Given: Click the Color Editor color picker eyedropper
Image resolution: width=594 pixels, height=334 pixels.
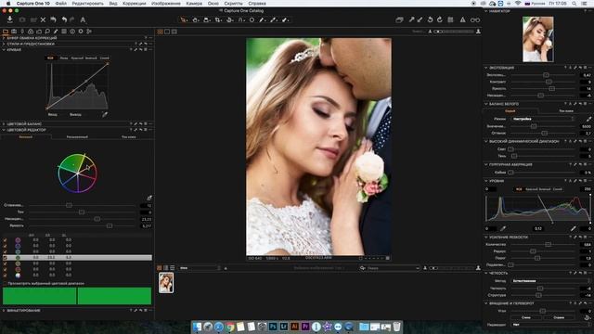Looking at the screenshot, I should [x=149, y=198].
